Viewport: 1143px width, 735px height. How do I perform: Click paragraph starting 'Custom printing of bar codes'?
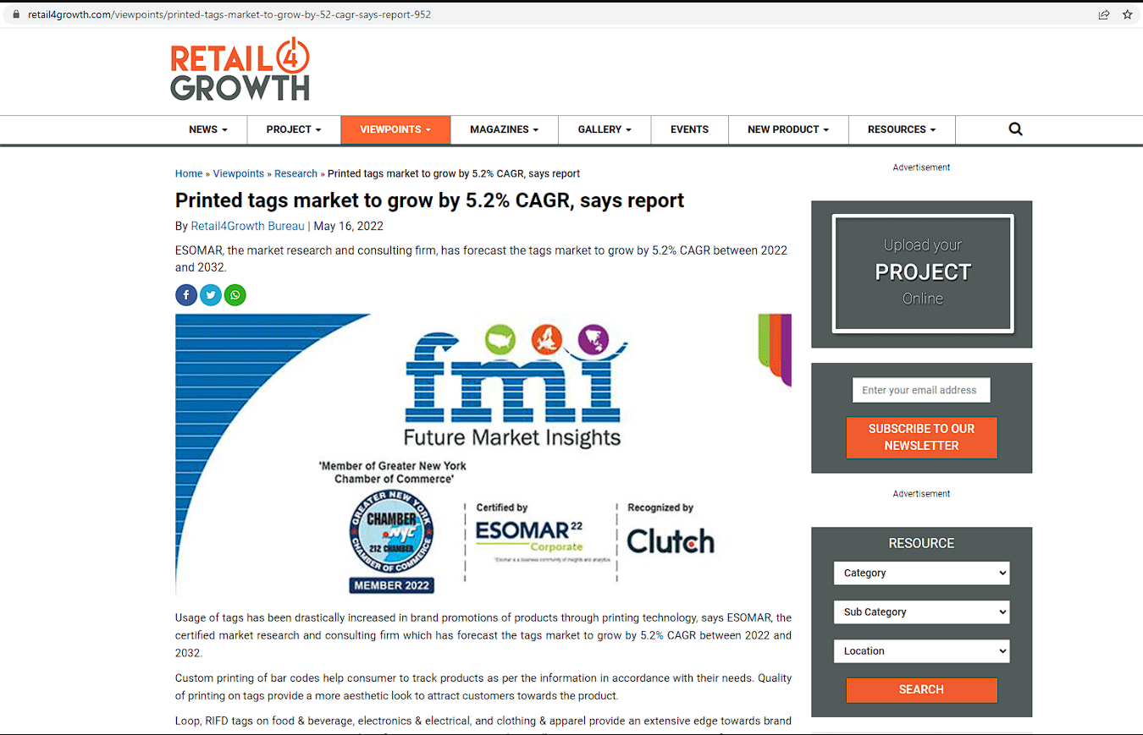(483, 687)
